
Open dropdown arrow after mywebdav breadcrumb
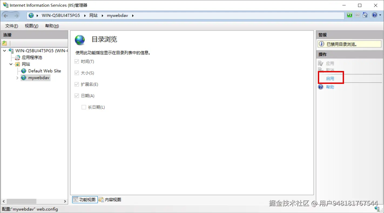click(x=133, y=16)
